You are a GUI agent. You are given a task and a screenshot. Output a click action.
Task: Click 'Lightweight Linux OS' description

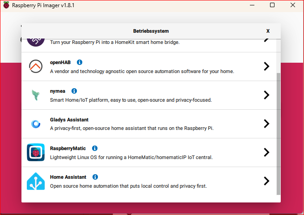pos(131,157)
